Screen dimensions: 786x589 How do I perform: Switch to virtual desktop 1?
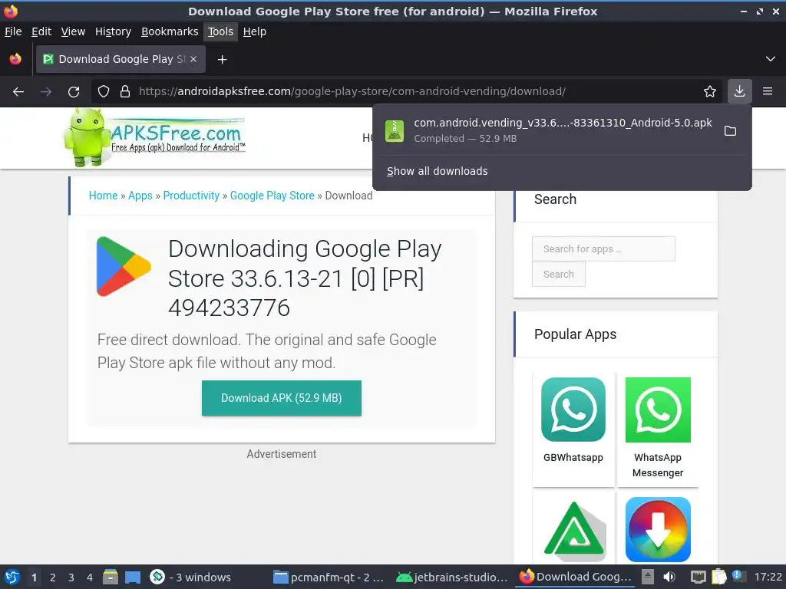34,577
